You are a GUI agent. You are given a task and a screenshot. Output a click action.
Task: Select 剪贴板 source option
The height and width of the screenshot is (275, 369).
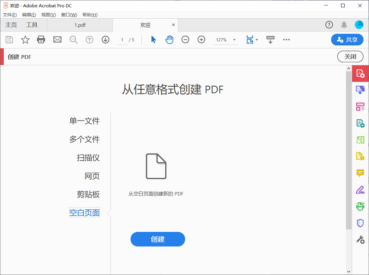(x=88, y=194)
